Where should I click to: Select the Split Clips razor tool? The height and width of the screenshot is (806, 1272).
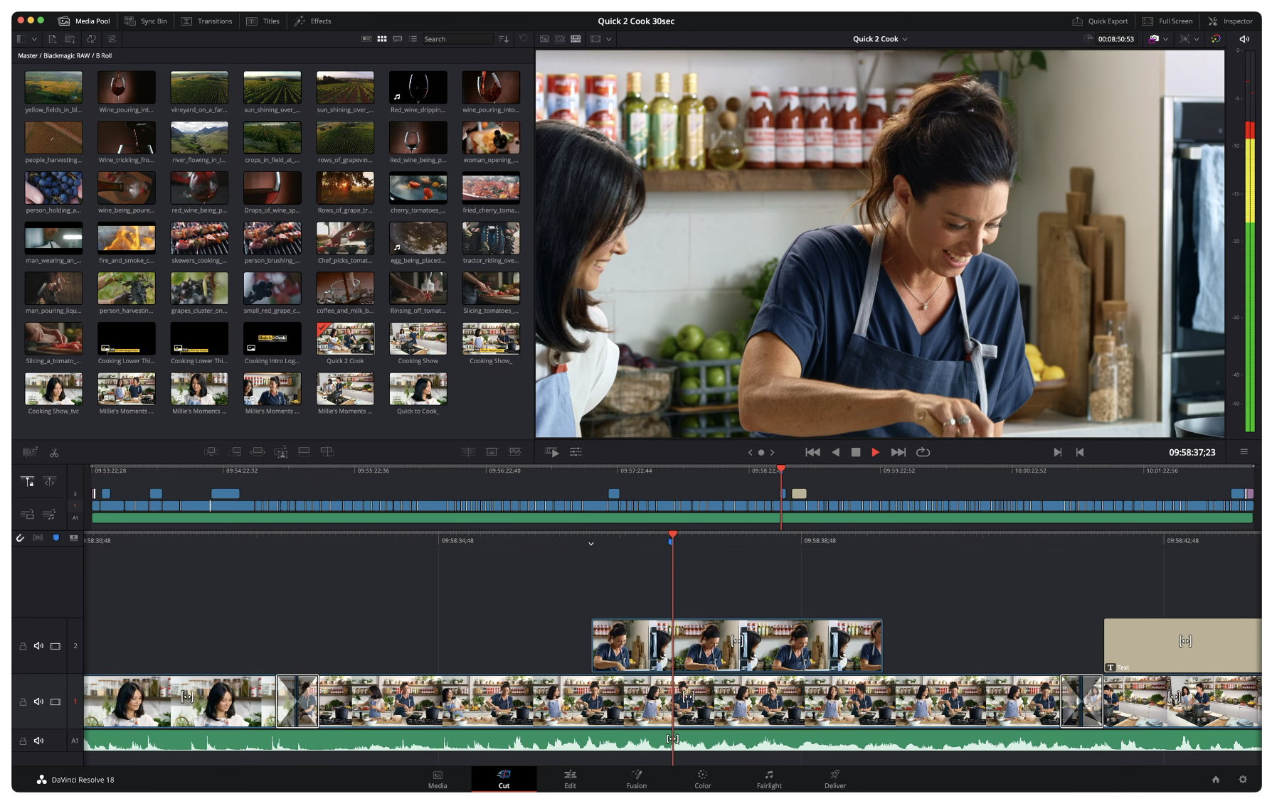click(x=54, y=453)
